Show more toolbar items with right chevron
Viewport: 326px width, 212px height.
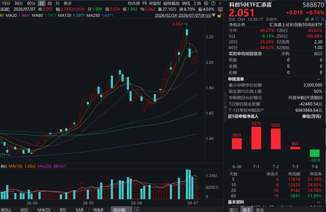point(220,3)
